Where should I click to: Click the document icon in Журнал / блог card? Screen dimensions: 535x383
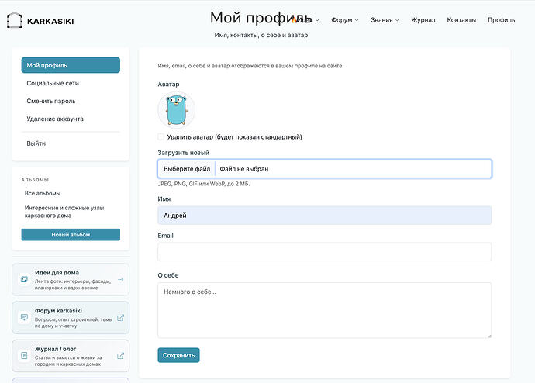[x=24, y=356]
